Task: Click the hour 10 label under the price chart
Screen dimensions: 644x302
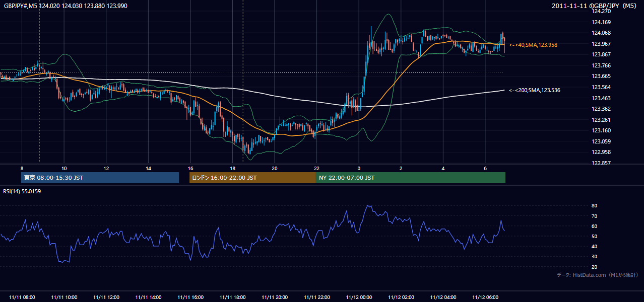Action: (64, 169)
